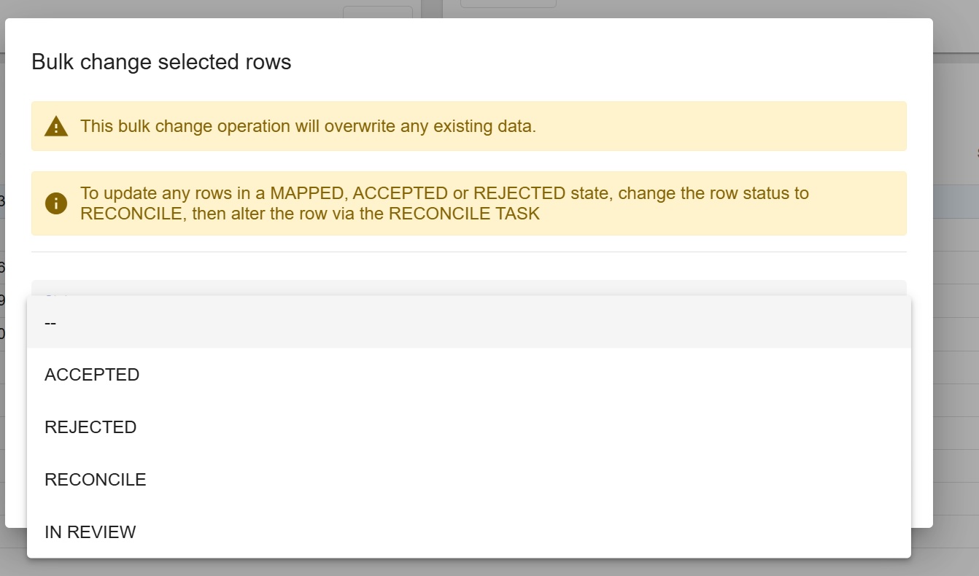Choose REJECTED from the status list

pyautogui.click(x=469, y=427)
